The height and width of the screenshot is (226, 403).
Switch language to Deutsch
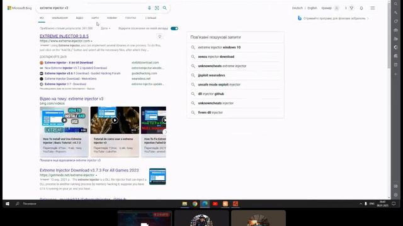pyautogui.click(x=297, y=8)
